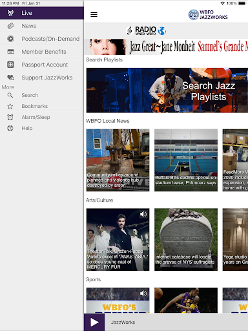Open the News section icon
The image size is (248, 331).
[10, 26]
